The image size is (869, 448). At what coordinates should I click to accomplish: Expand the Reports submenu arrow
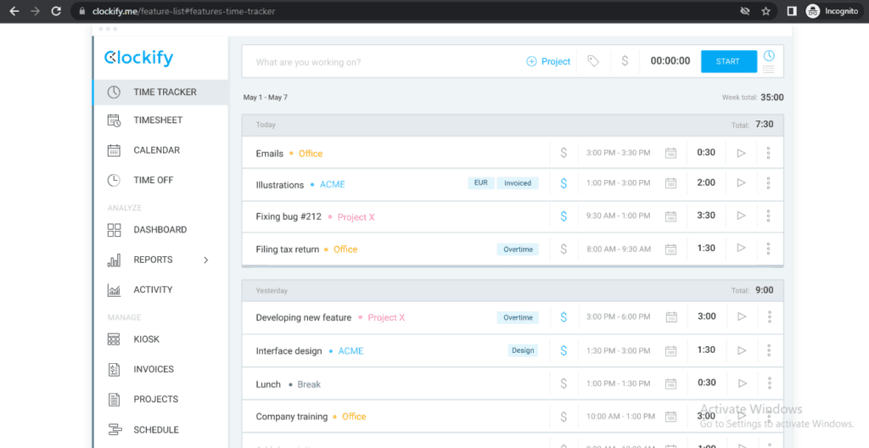205,260
